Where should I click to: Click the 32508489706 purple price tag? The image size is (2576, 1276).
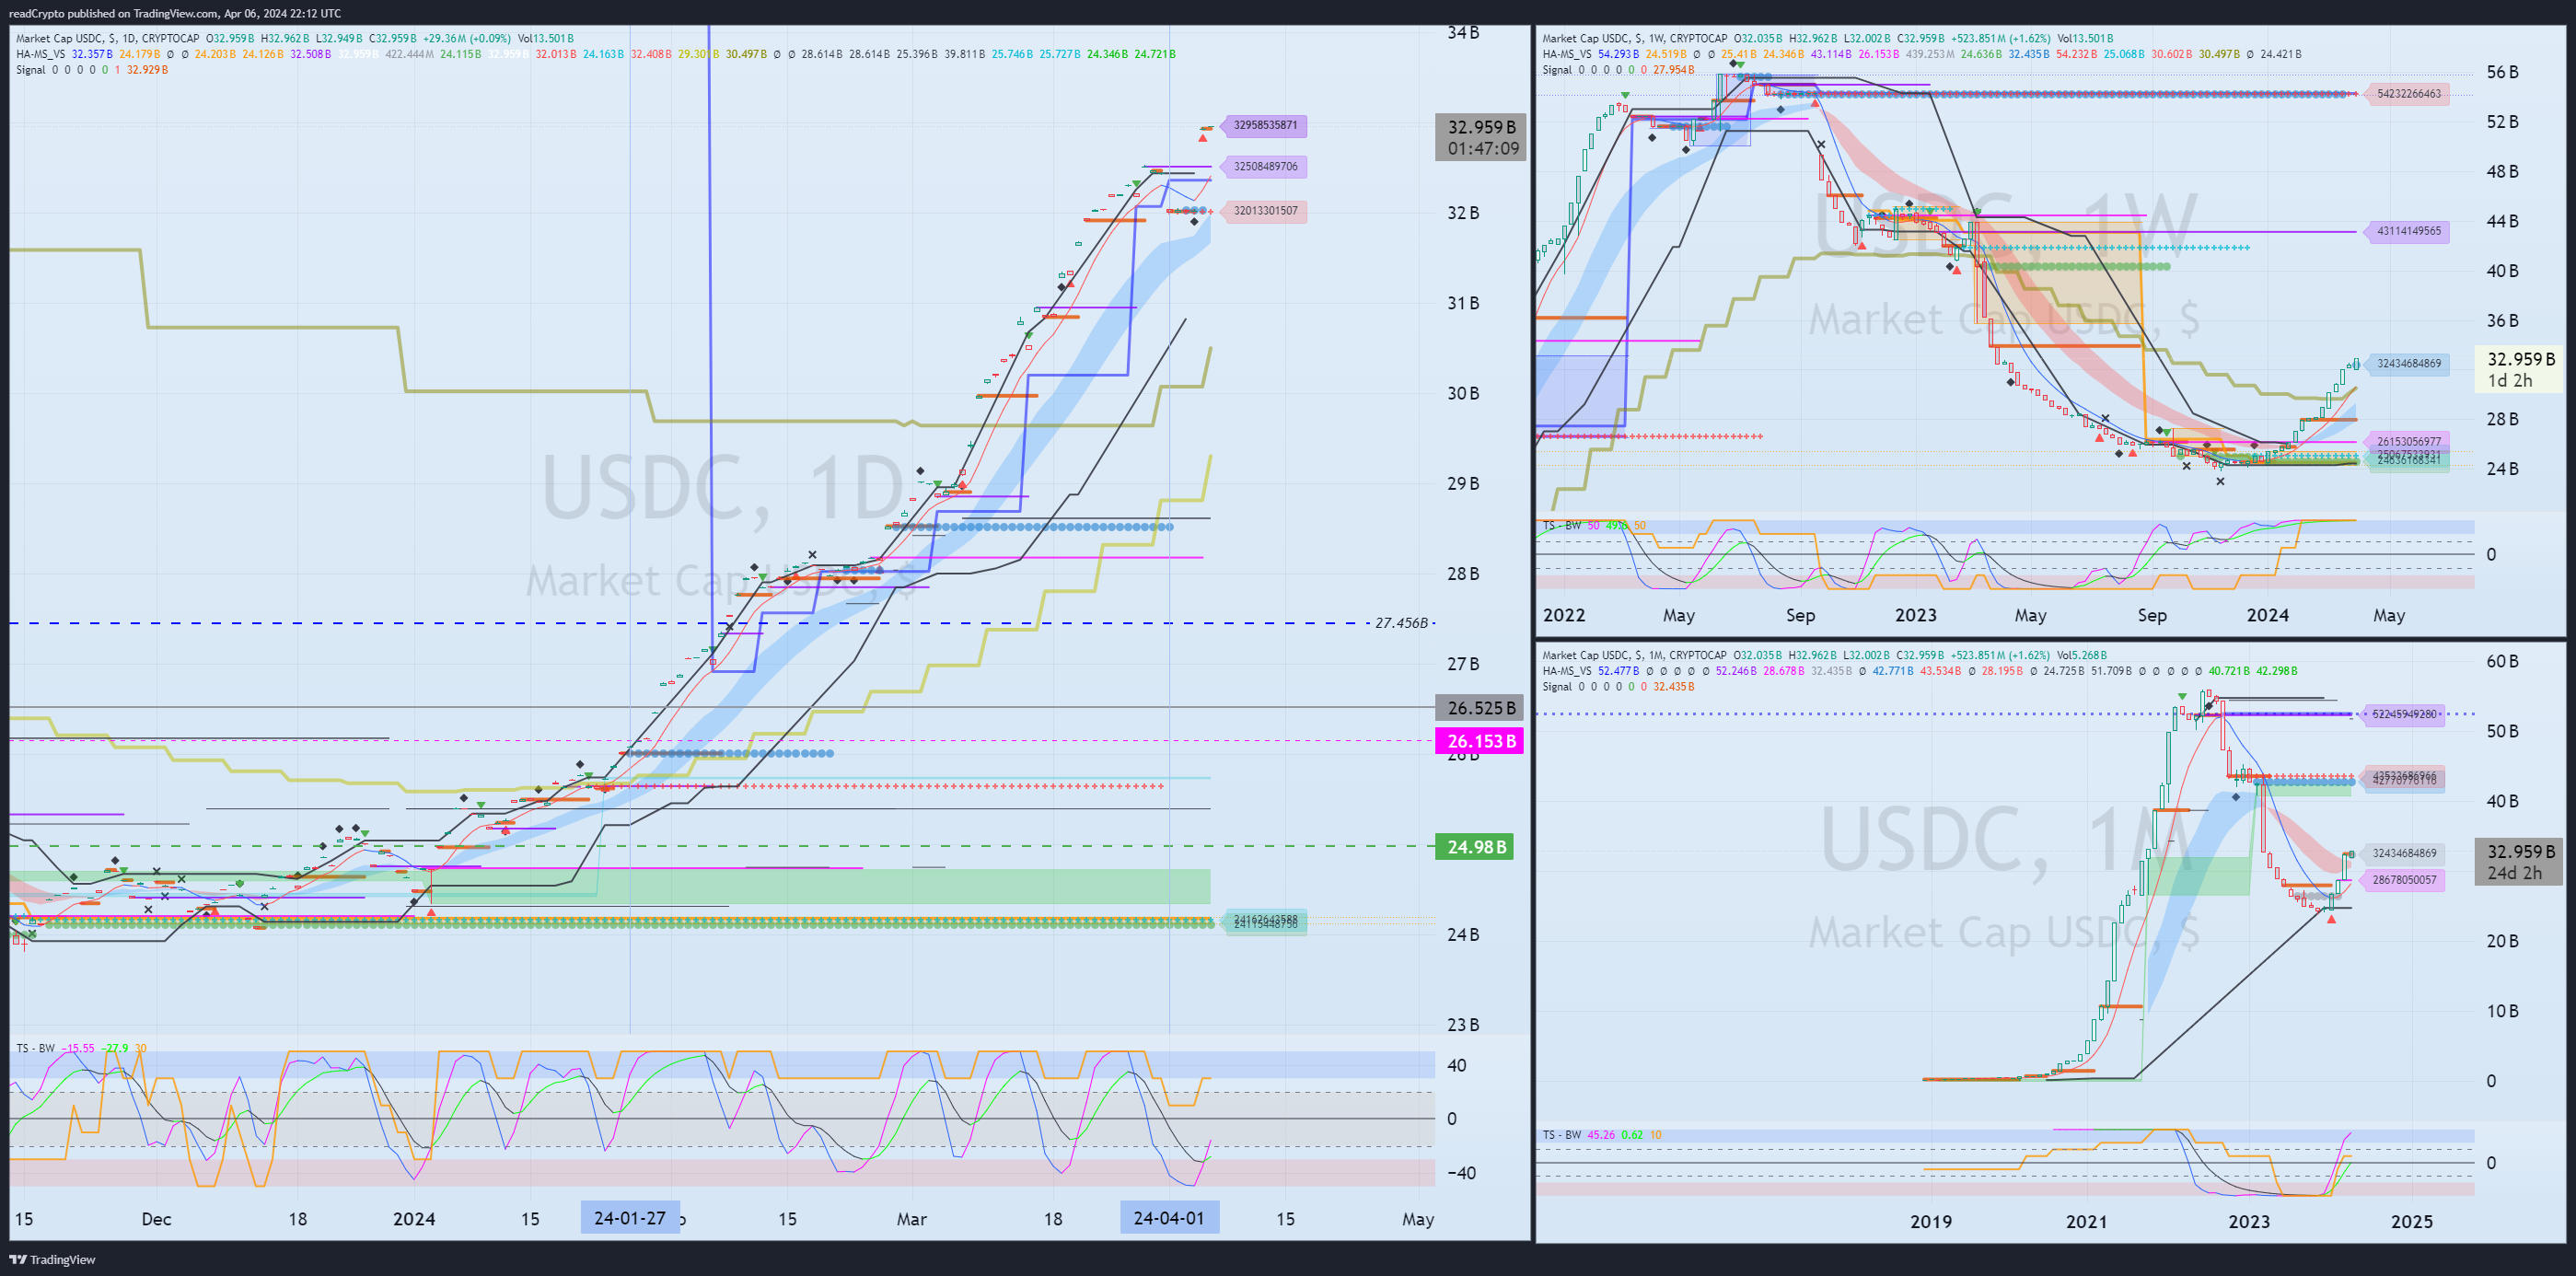pos(1265,166)
